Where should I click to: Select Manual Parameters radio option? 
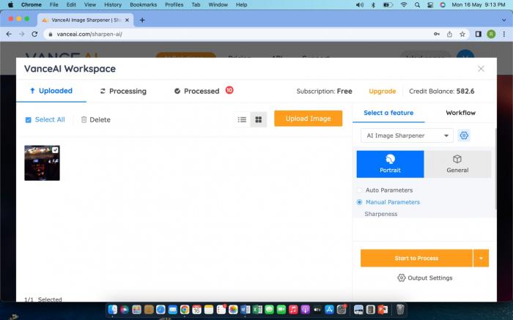coord(360,202)
